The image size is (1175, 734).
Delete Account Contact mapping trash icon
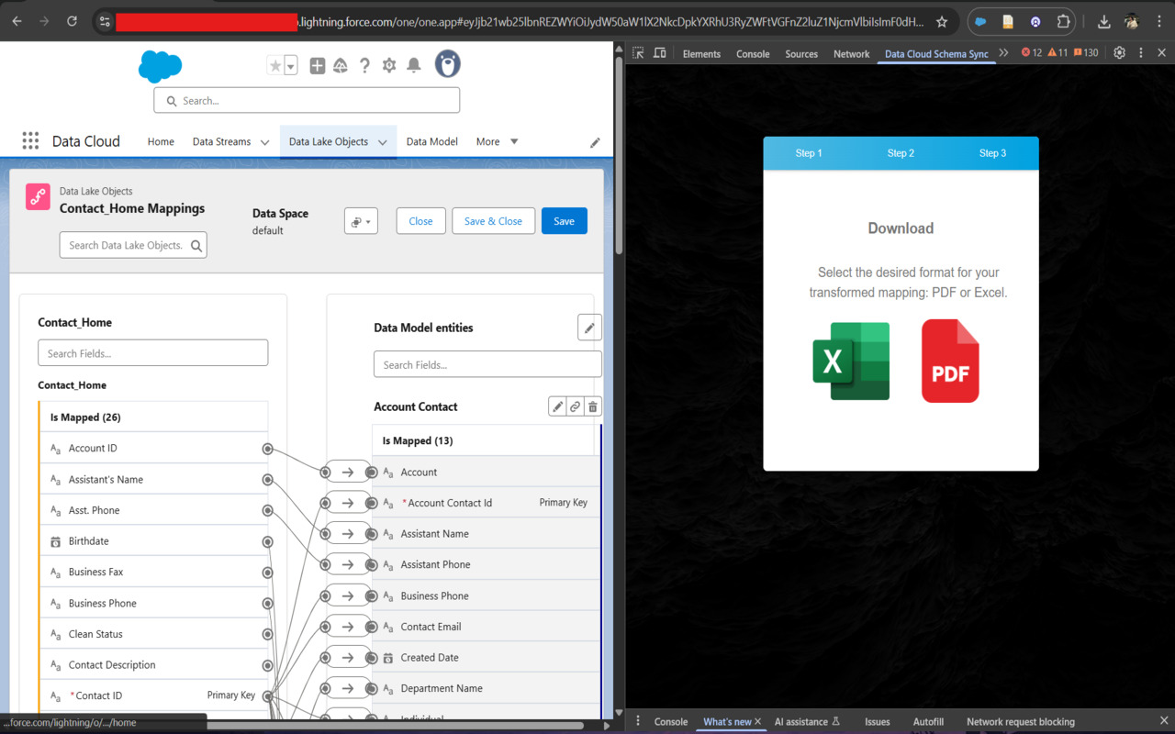click(x=593, y=406)
